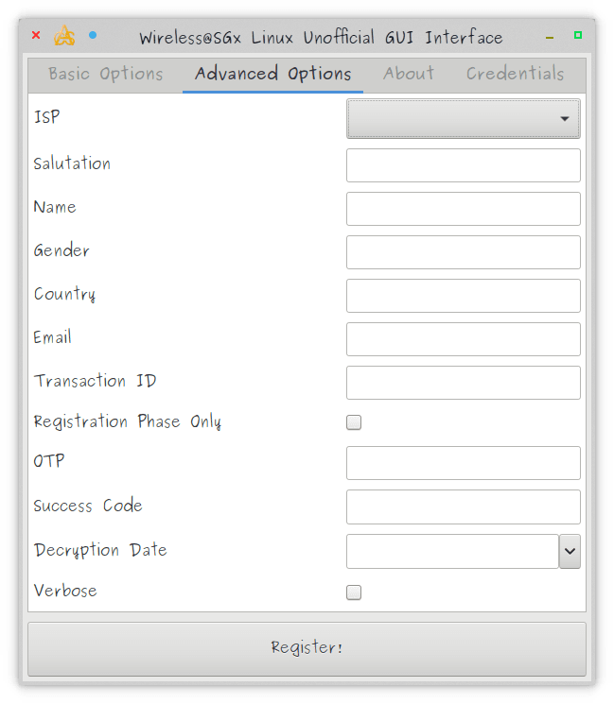
Task: Minimize the window using the dash icon
Action: (550, 38)
